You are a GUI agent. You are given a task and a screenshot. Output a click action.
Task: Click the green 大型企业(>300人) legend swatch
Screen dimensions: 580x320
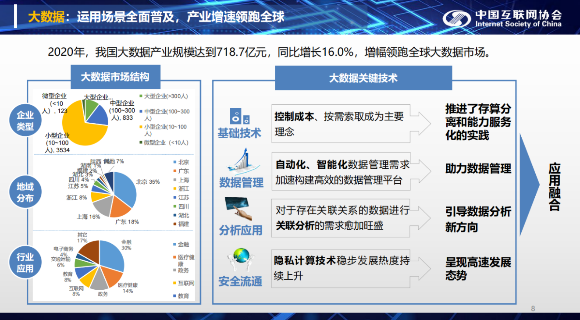141,96
